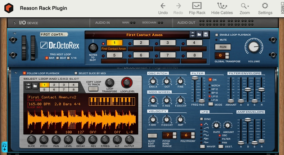Choose load slot 4 in programmer
This screenshot has width=284, height=155.
point(73,85)
